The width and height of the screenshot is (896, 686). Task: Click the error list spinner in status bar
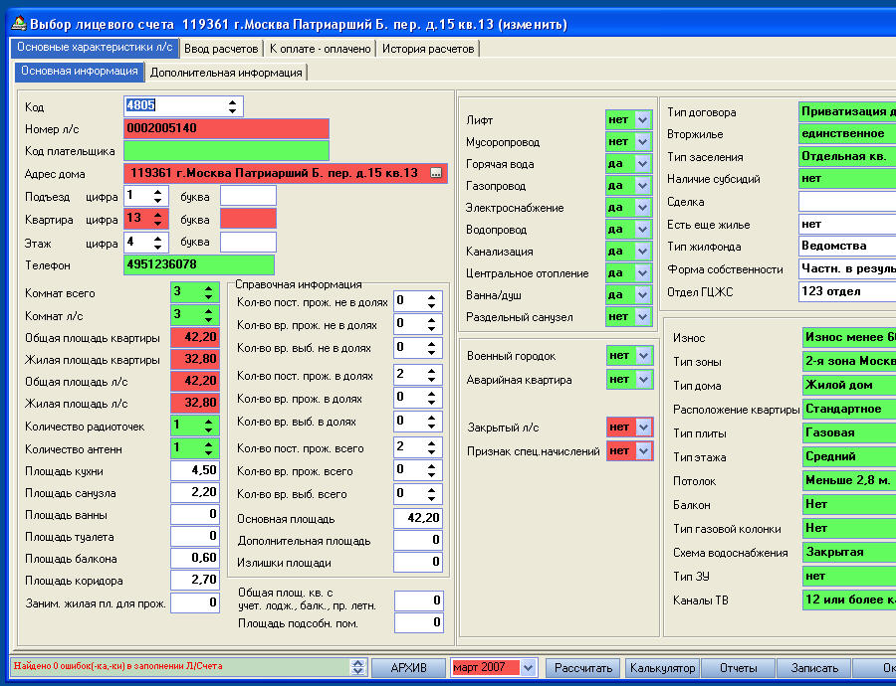tap(358, 667)
